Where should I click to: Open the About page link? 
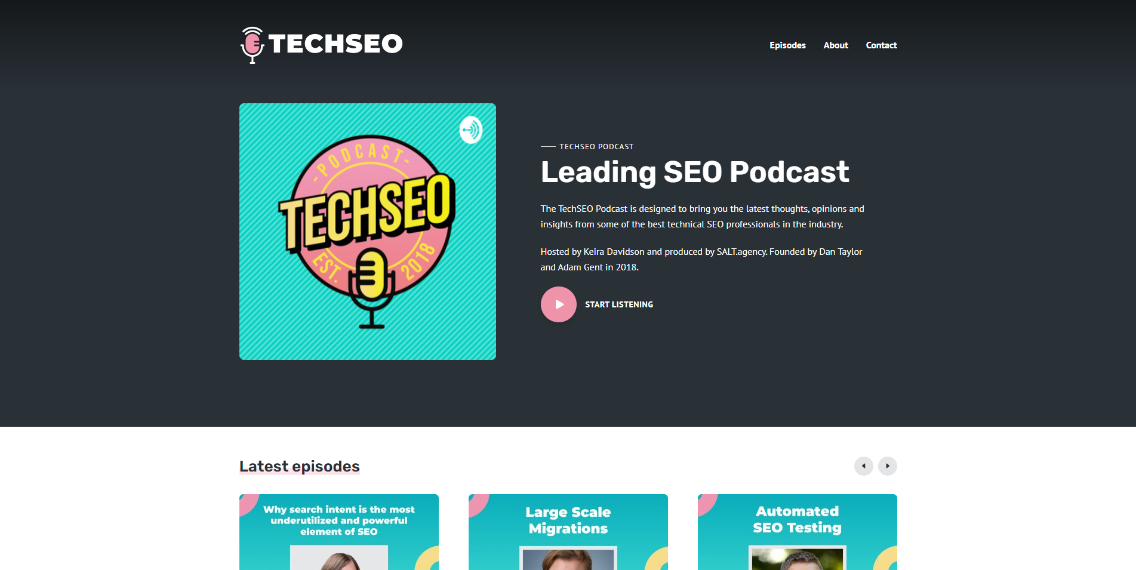[836, 45]
